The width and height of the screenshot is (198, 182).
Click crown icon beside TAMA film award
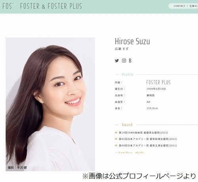(x=116, y=133)
